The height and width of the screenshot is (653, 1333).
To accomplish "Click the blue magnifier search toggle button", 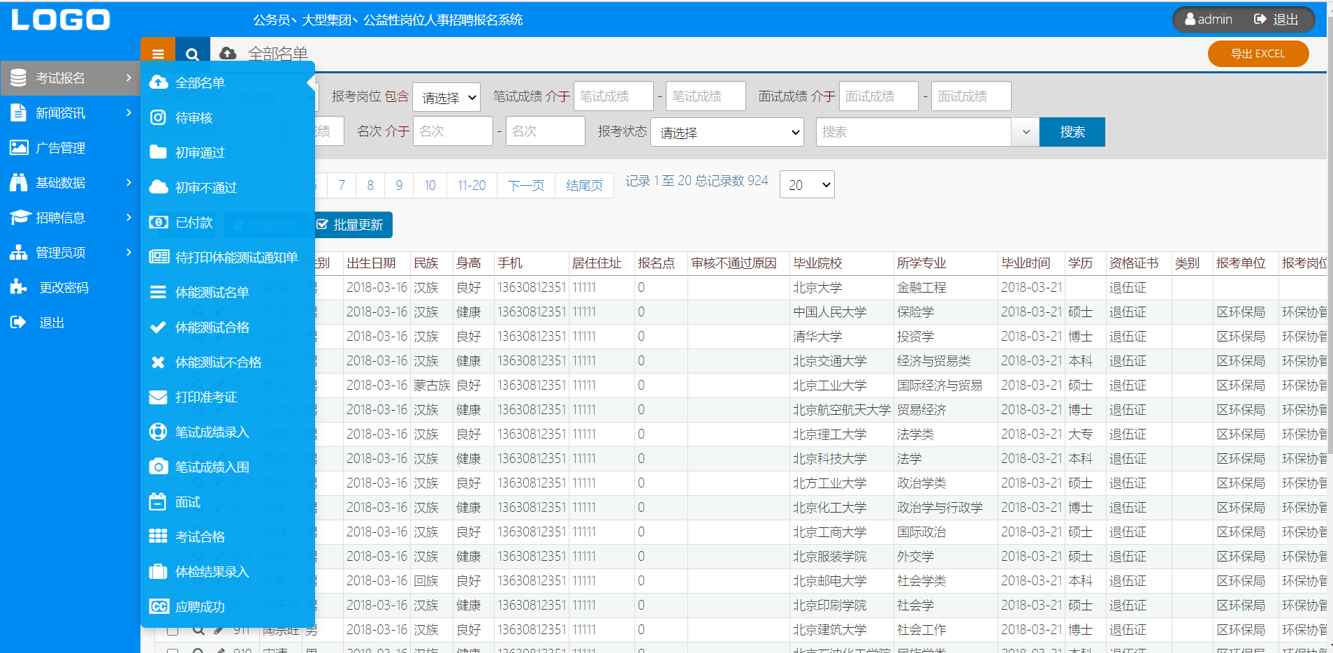I will [x=192, y=54].
